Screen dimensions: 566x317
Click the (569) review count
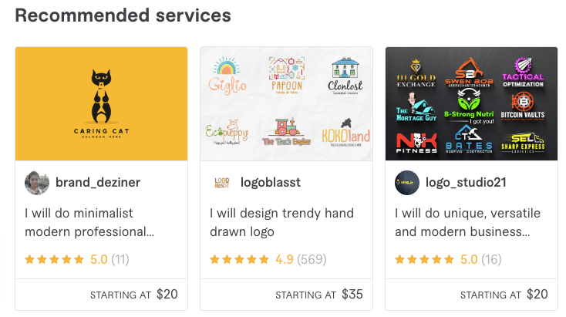pyautogui.click(x=312, y=259)
